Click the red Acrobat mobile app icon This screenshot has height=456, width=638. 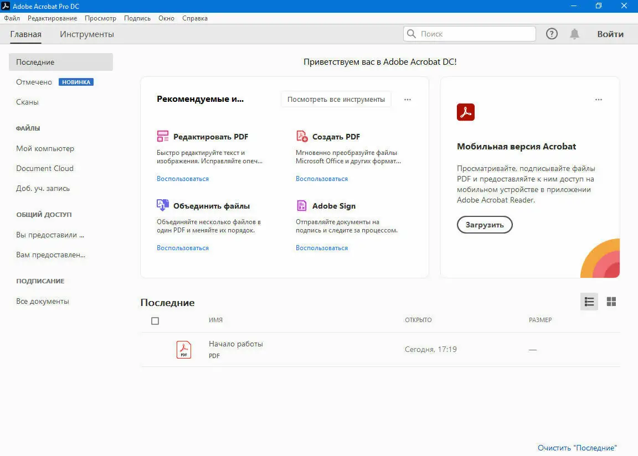coord(465,112)
